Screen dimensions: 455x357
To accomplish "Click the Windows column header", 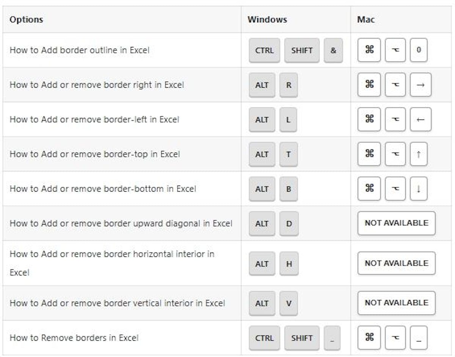I will coord(267,19).
